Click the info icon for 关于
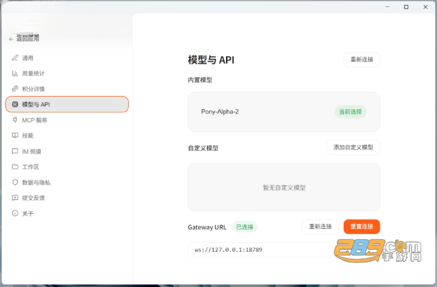This screenshot has width=437, height=287. (15, 213)
